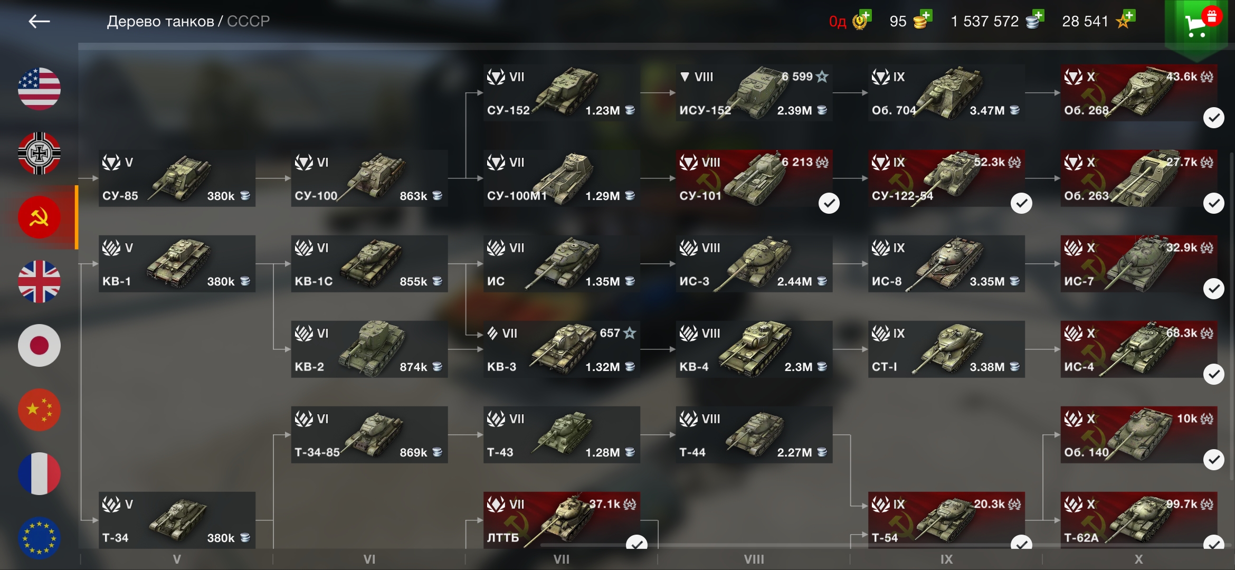
Task: Select the France flag nation icon
Action: [40, 473]
